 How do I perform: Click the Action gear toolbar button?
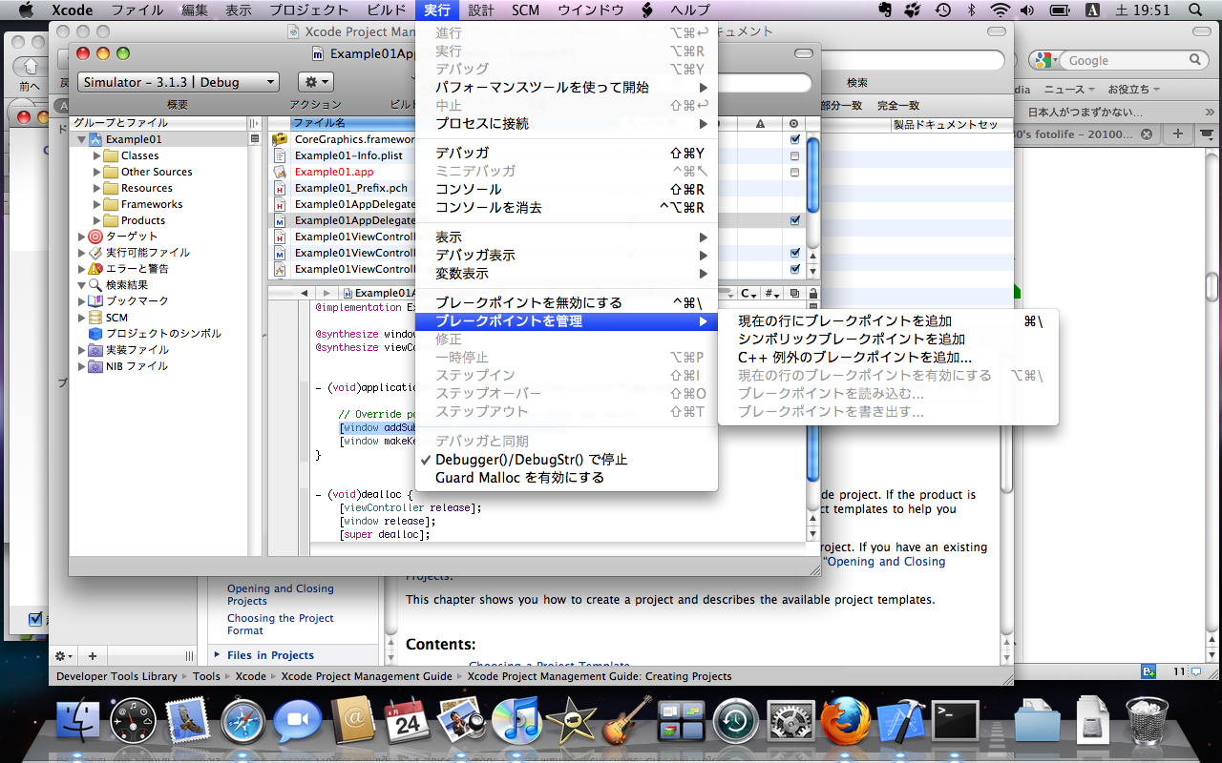315,82
